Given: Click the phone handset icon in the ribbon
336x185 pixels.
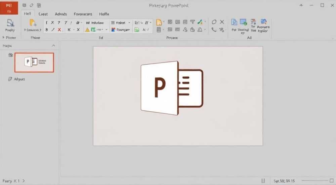Looking at the screenshot, I should coord(214,30).
